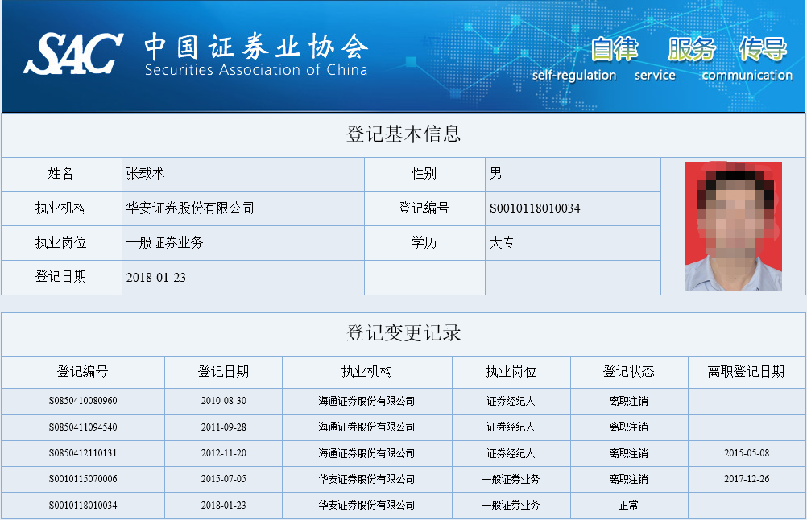This screenshot has width=807, height=520.
Task: Click the date 2011-09-28
Action: 223,427
